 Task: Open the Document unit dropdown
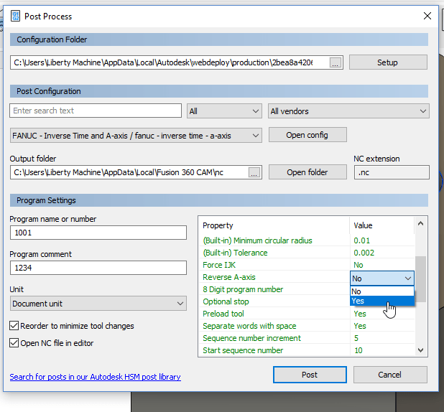98,304
